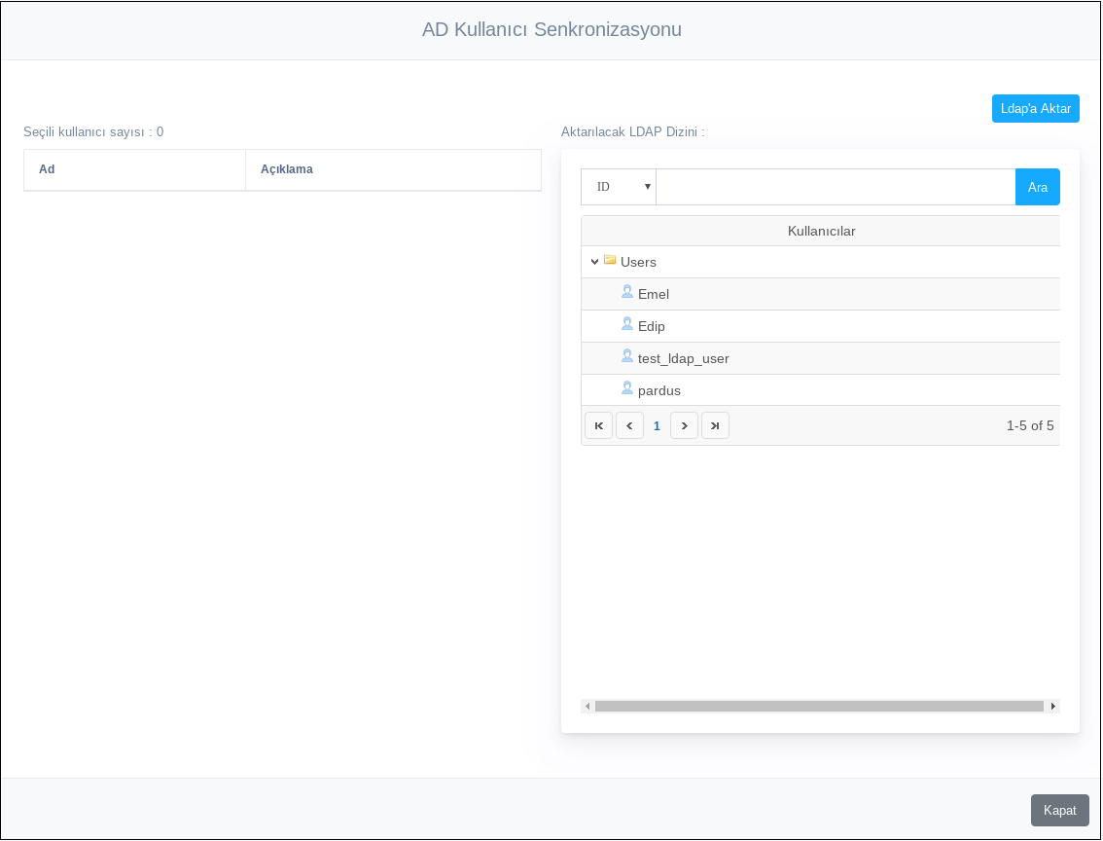Click the user icon beside Edip

(627, 324)
